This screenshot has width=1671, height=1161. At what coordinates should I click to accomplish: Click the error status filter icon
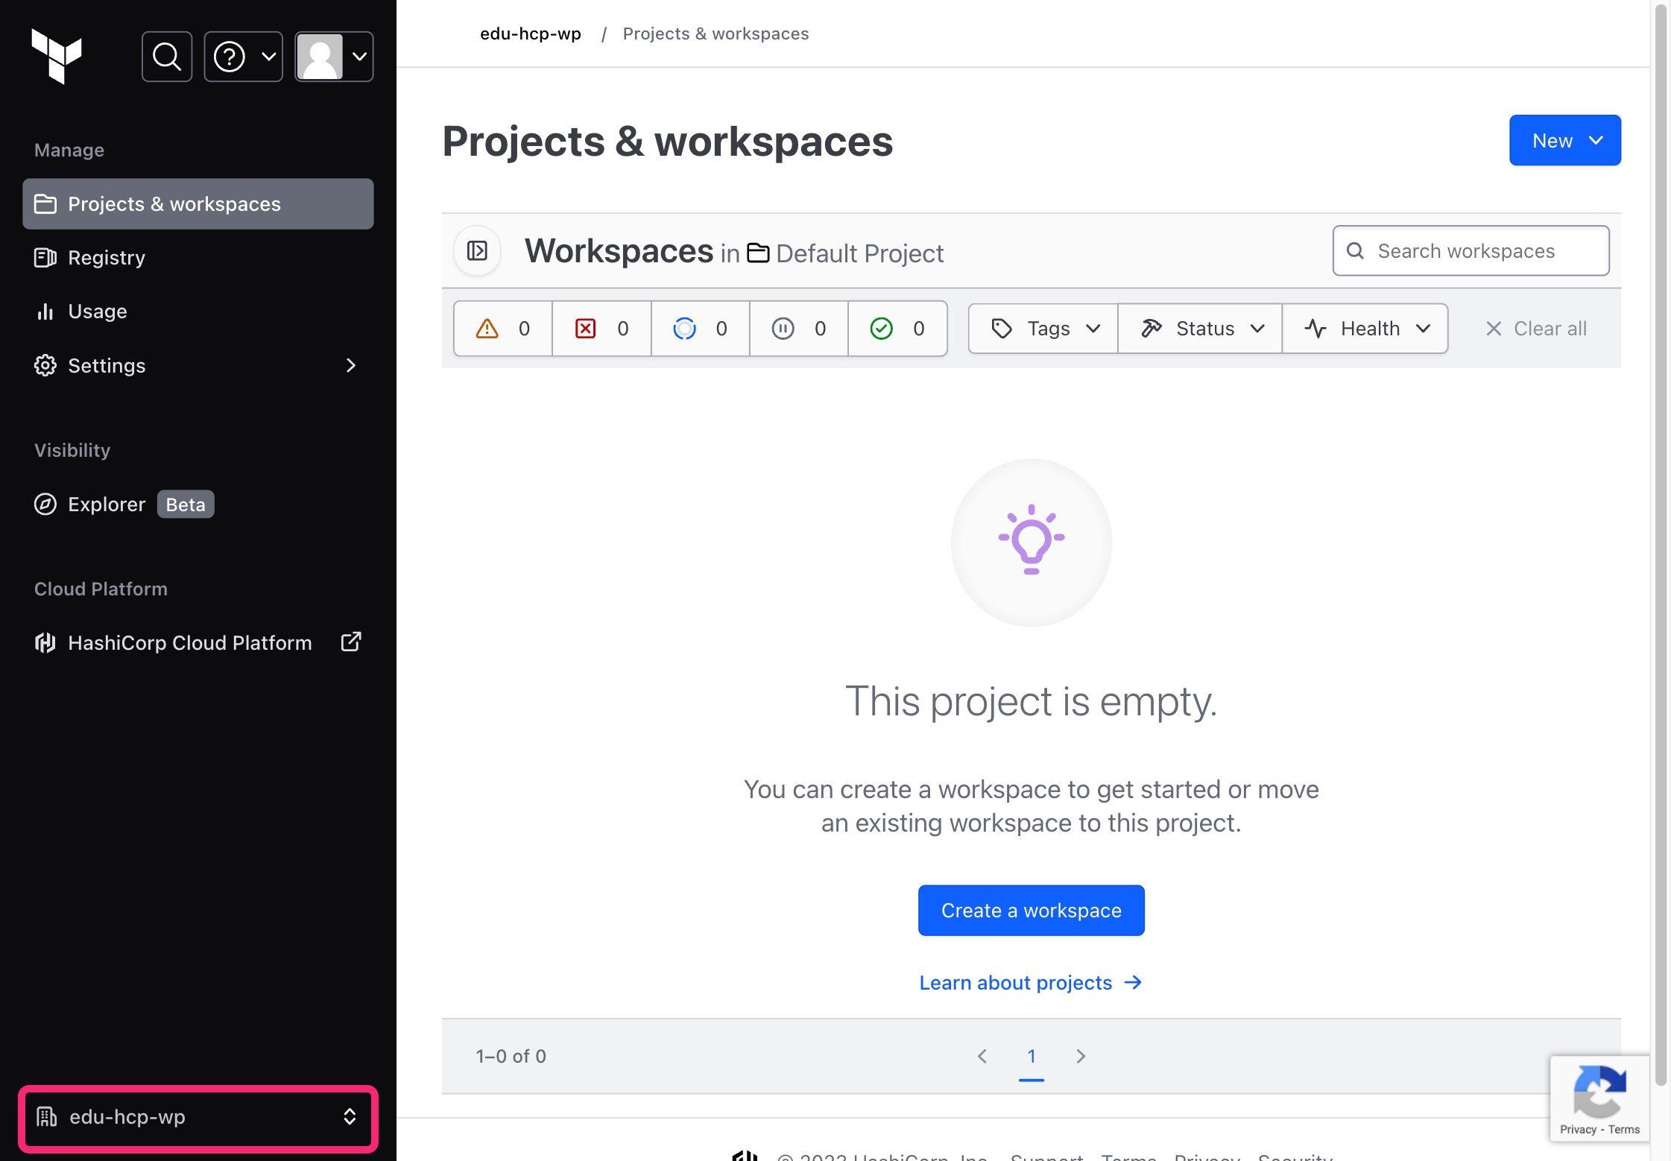[x=585, y=327]
